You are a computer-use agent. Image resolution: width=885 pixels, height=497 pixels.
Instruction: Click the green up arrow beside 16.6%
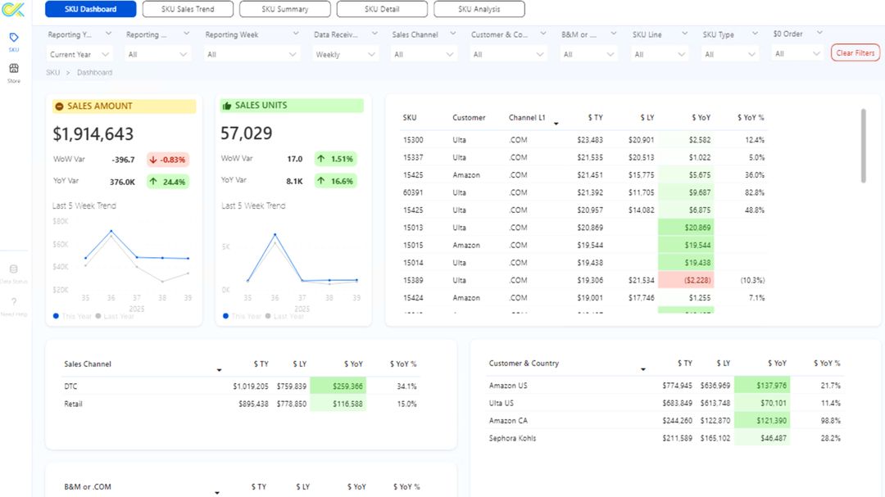(321, 180)
